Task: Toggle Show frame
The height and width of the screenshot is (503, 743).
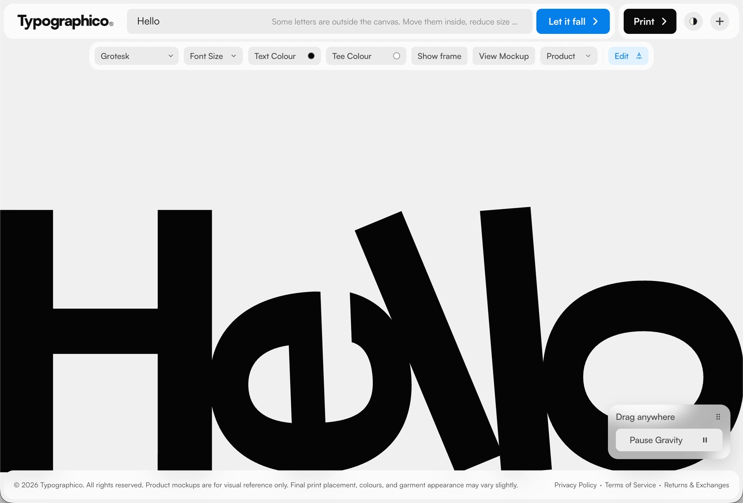Action: (439, 56)
